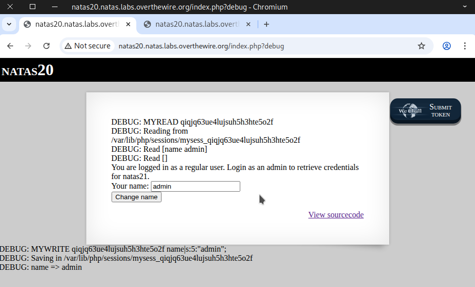Maximize the Chromium window

(x=32, y=7)
